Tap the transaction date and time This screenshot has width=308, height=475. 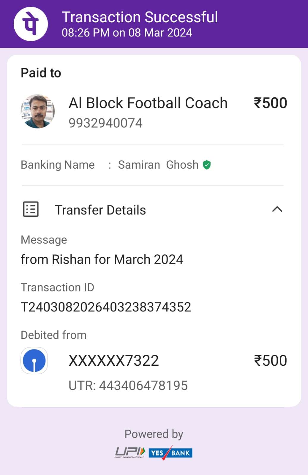tap(127, 33)
